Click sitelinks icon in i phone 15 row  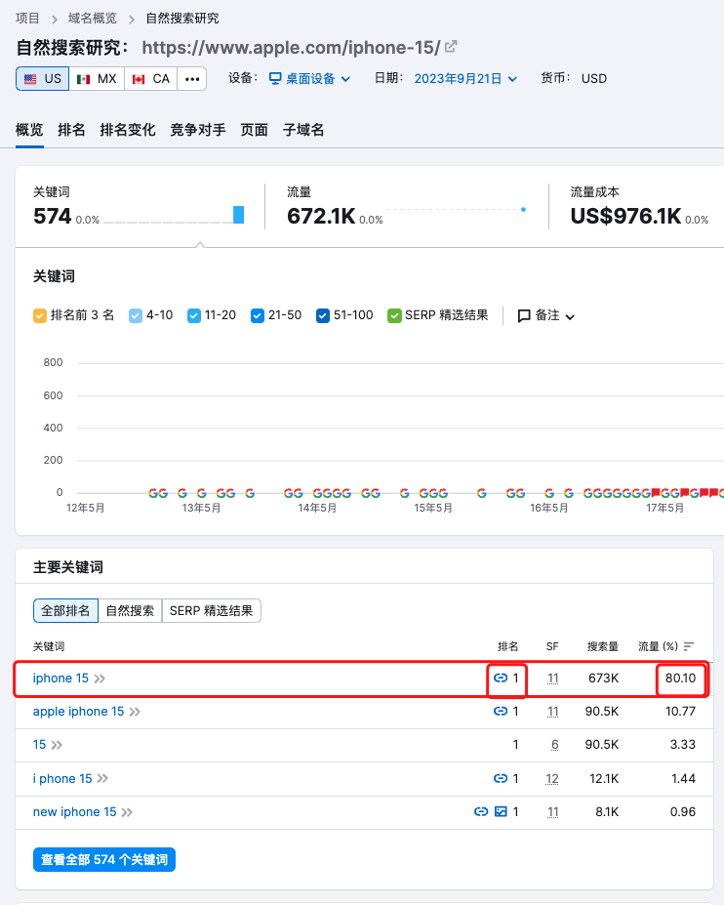501,779
